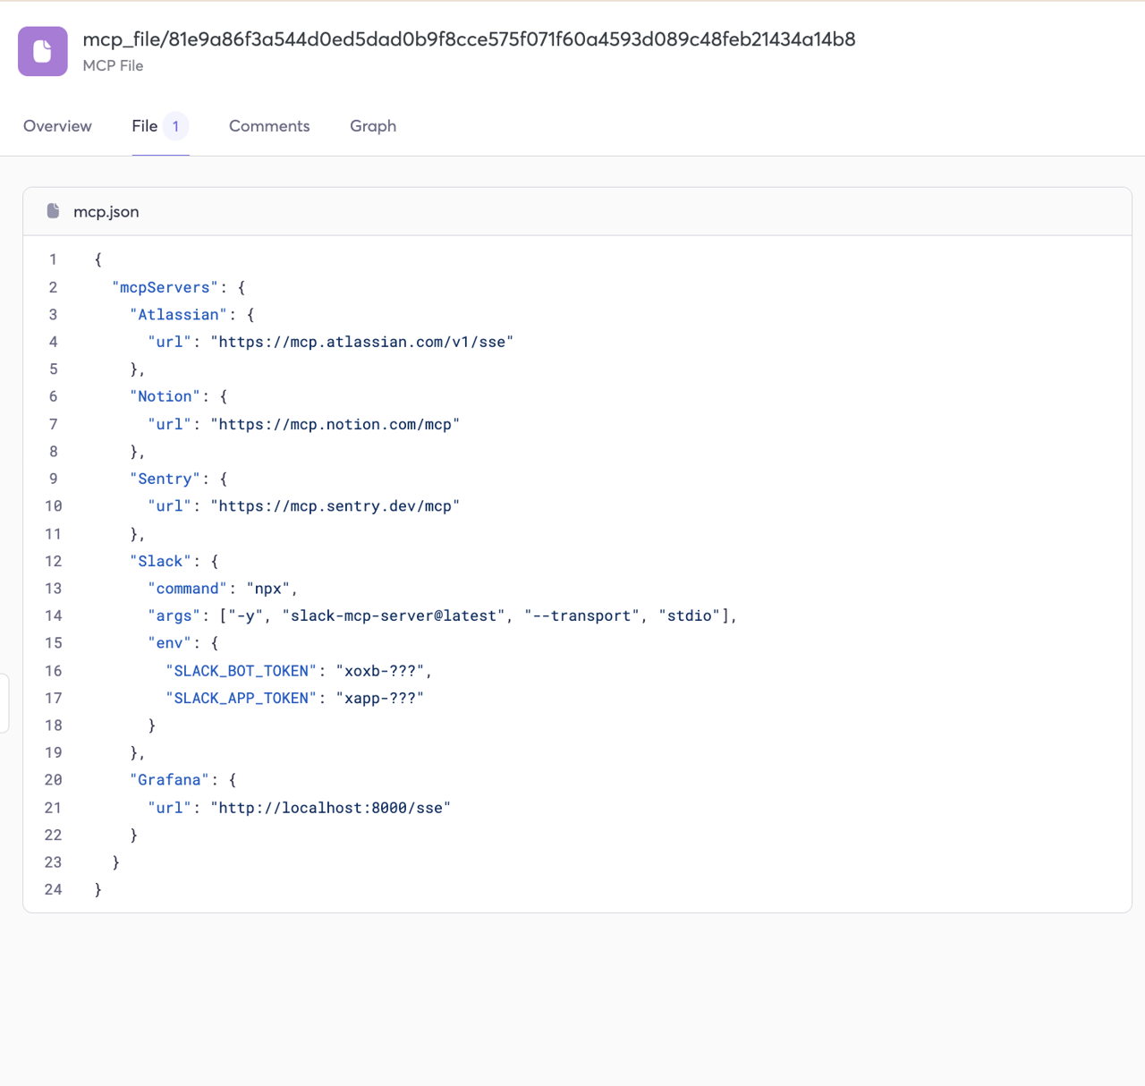Click the Notion MCP URL string

(335, 424)
